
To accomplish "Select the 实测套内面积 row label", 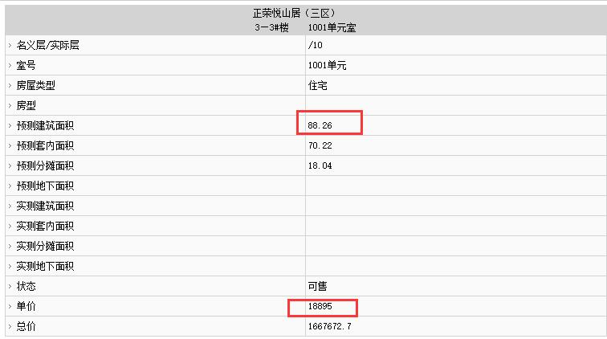I will (45, 227).
